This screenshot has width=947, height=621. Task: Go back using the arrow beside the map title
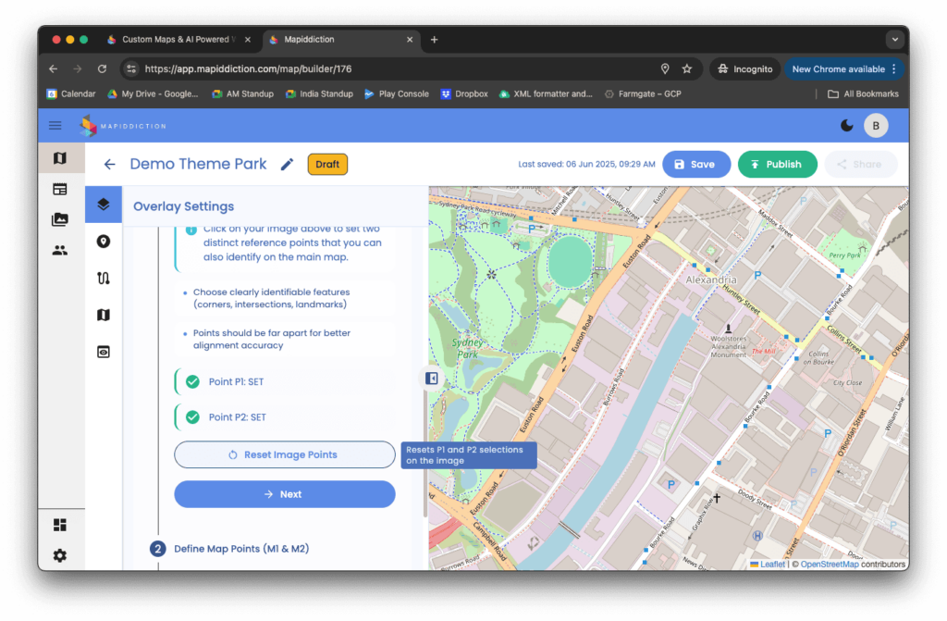[110, 165]
